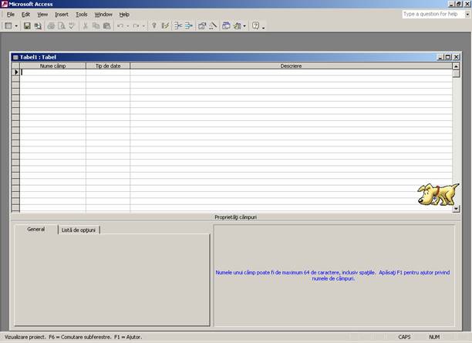The height and width of the screenshot is (343, 472).
Task: Click the Insert Rows toolbar icon
Action: 178,26
